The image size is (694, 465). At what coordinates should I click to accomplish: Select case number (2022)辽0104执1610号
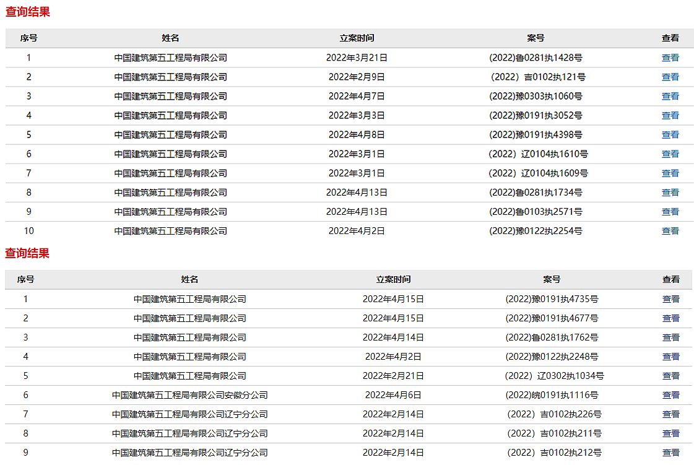click(538, 154)
